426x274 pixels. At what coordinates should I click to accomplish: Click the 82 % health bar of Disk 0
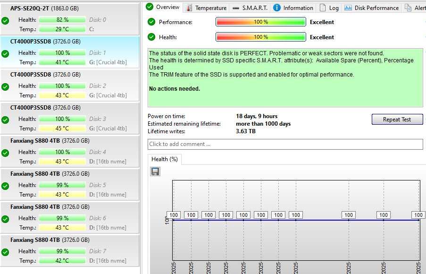62,20
